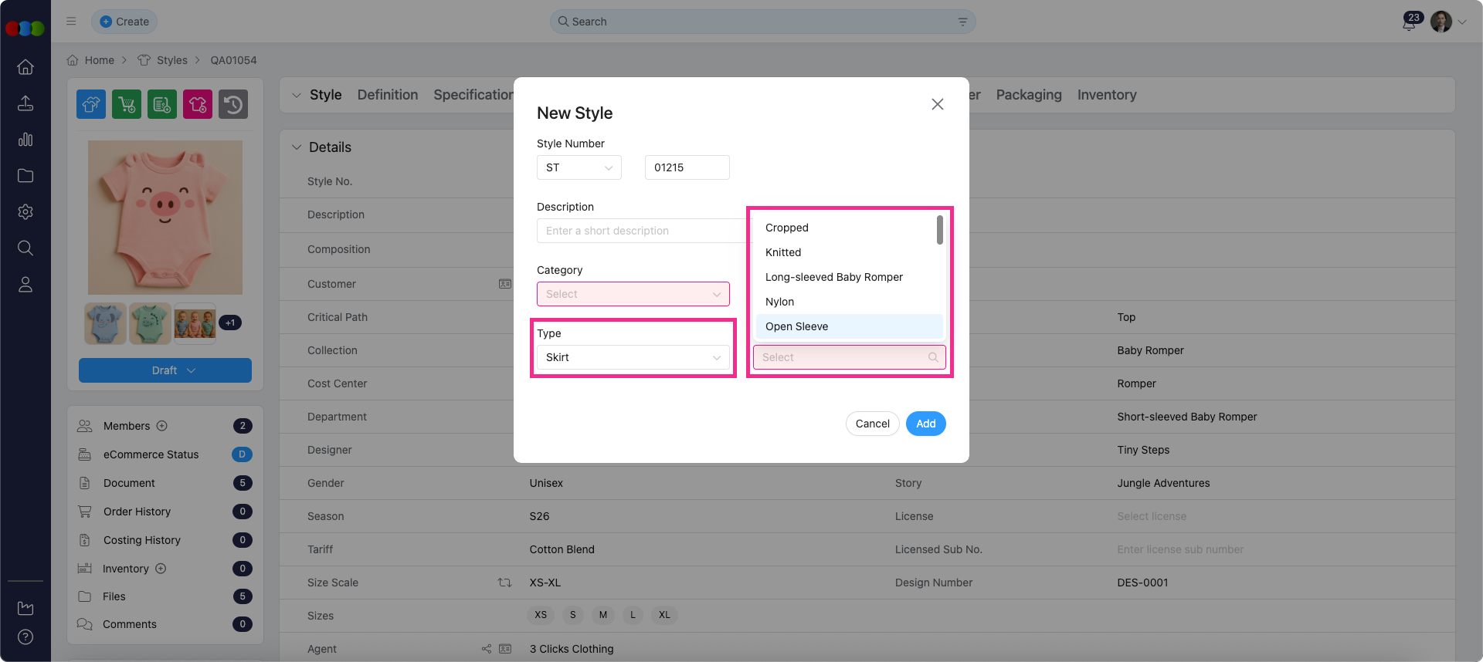Click the Customer contact card icon
Screen dimensions: 1483x662
tap(505, 284)
